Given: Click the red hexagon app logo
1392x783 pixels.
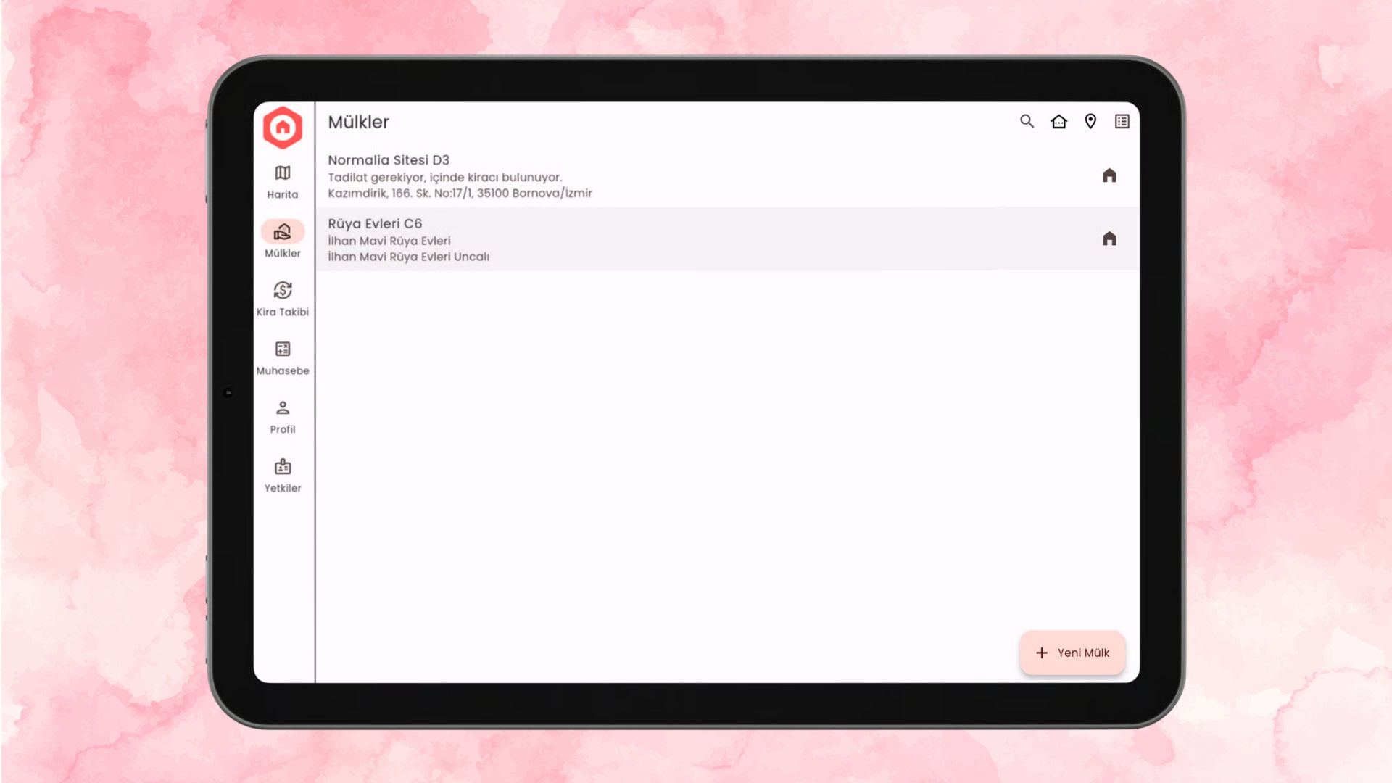Looking at the screenshot, I should [283, 128].
